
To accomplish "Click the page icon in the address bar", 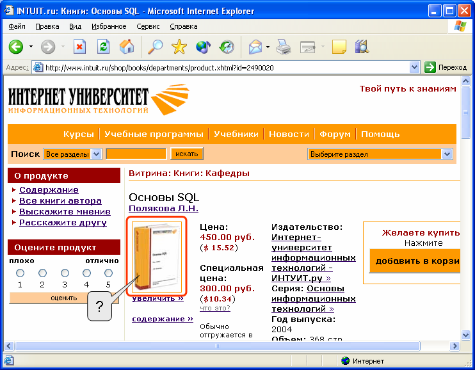I will pos(38,67).
